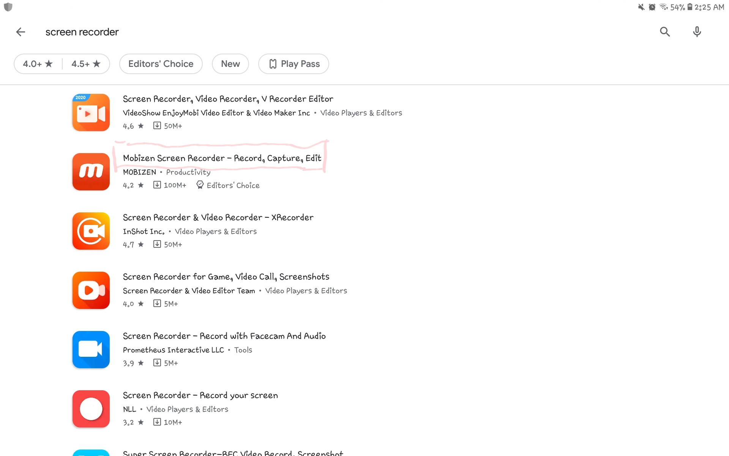Filter results by 4.5+ stars
This screenshot has height=456, width=729.
86,64
